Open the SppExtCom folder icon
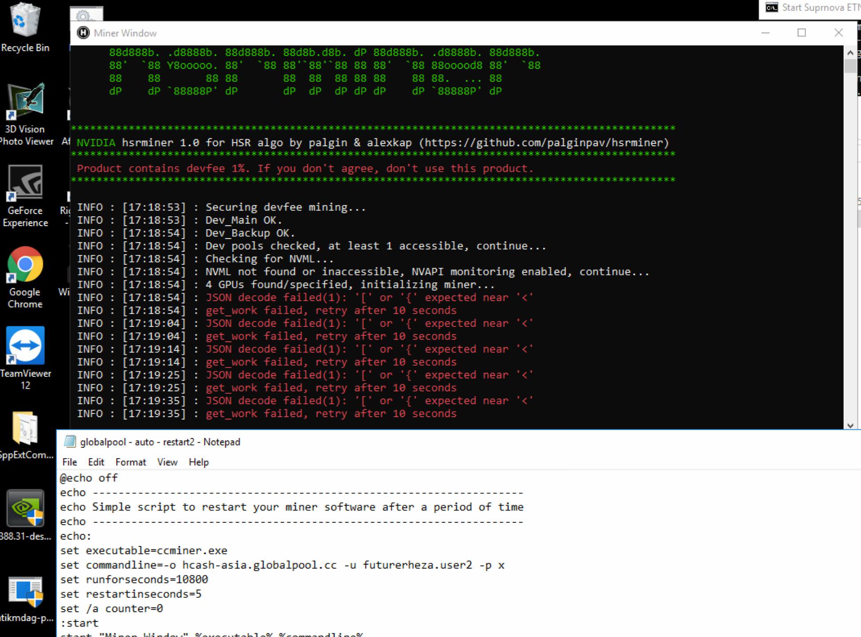 25,435
